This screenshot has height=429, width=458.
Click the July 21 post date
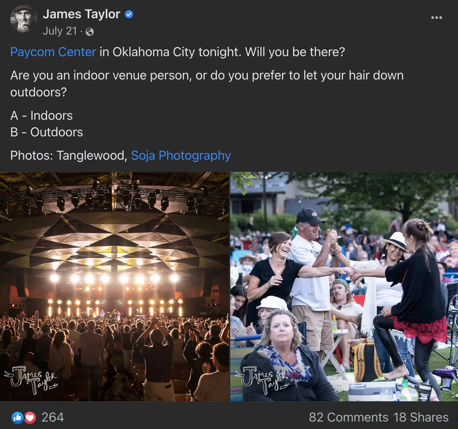(x=60, y=31)
